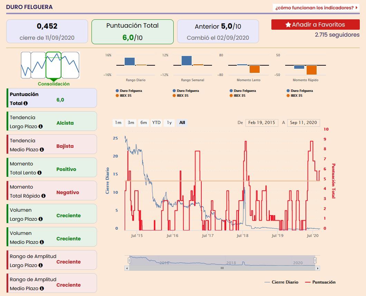366x296 pixels.
Task: Select the 1y range
Action: pos(169,123)
